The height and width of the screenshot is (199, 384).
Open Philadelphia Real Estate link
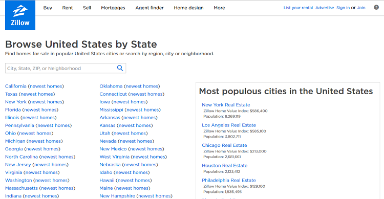coord(229,180)
